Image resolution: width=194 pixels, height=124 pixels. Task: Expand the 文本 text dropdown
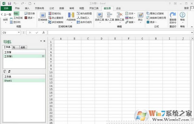130,13
